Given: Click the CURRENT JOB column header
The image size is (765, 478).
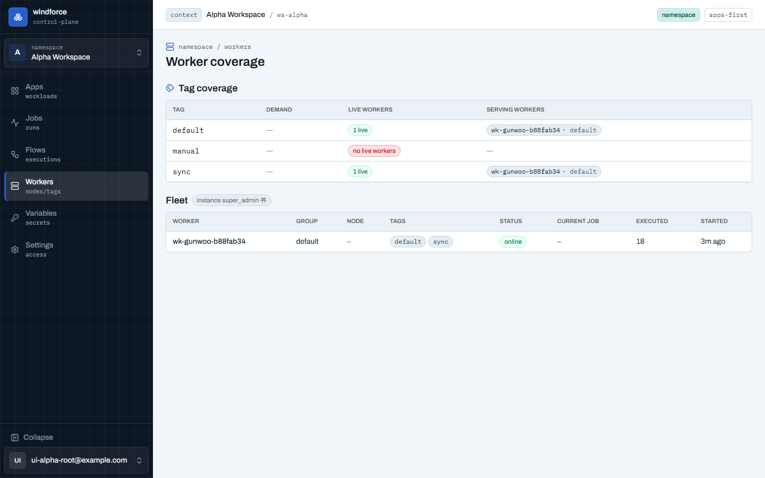Looking at the screenshot, I should 578,221.
